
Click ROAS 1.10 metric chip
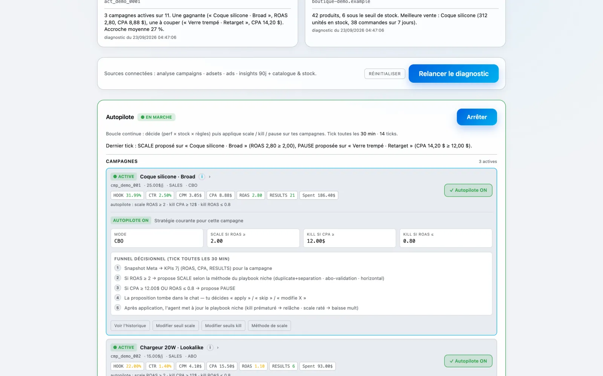[253, 366]
